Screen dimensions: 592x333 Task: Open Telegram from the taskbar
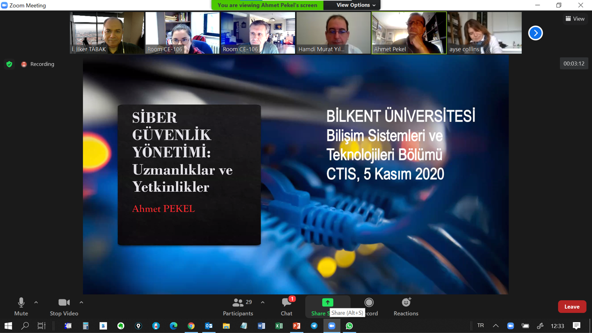coord(314,326)
